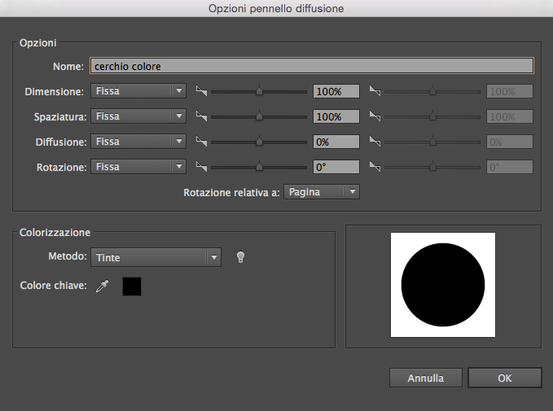
Task: Open the Rotazione dropdown
Action: [138, 167]
